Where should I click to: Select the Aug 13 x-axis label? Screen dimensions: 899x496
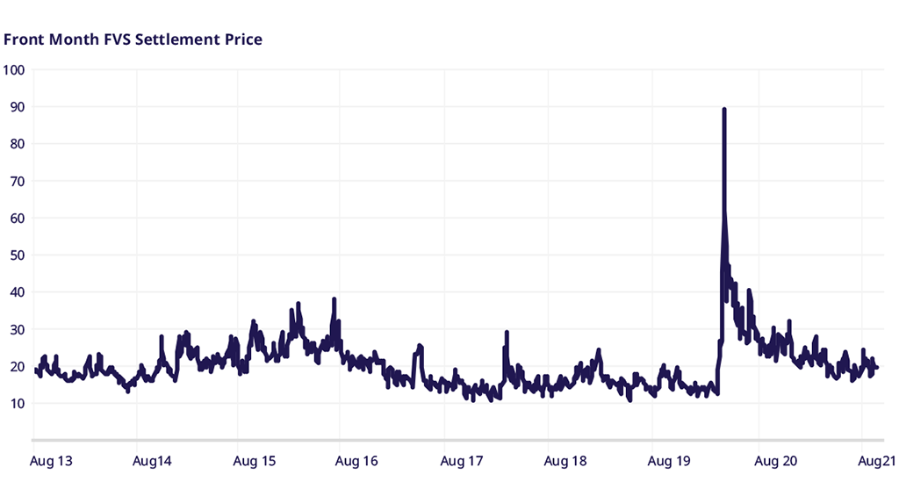tap(50, 460)
